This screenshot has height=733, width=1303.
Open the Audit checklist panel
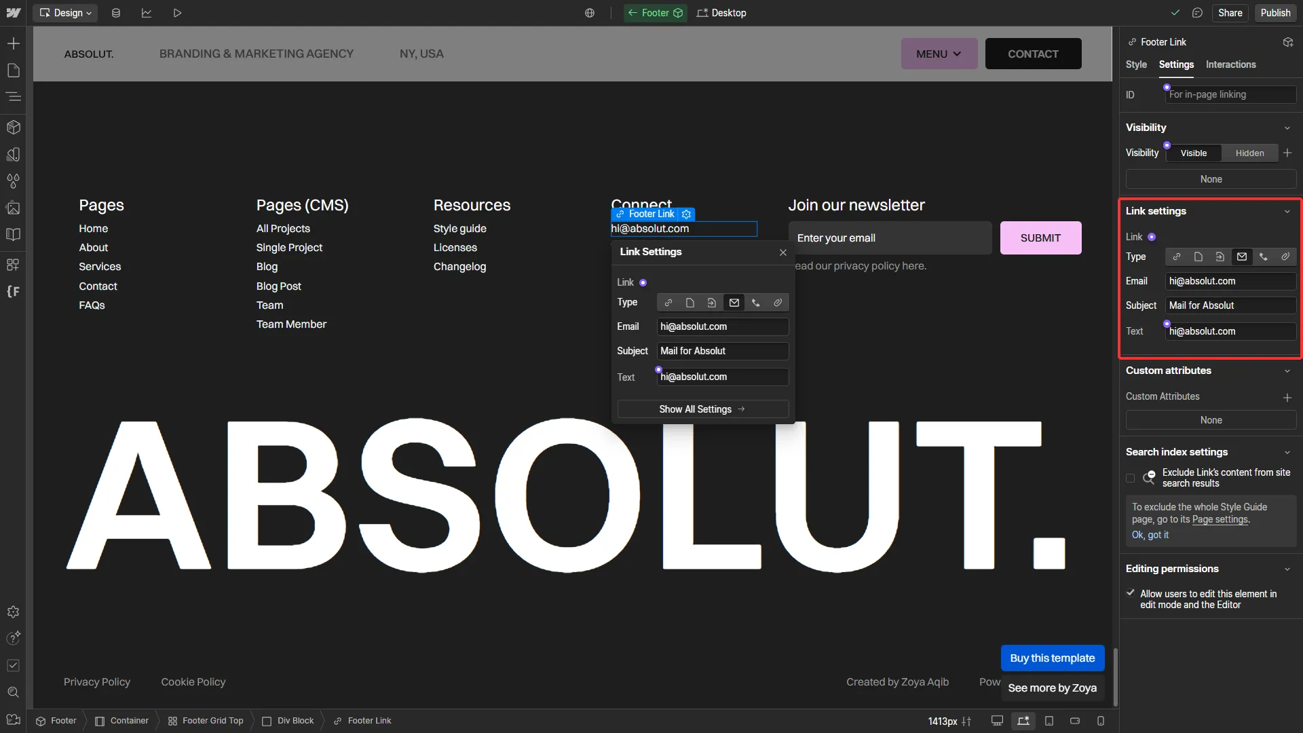coord(13,665)
